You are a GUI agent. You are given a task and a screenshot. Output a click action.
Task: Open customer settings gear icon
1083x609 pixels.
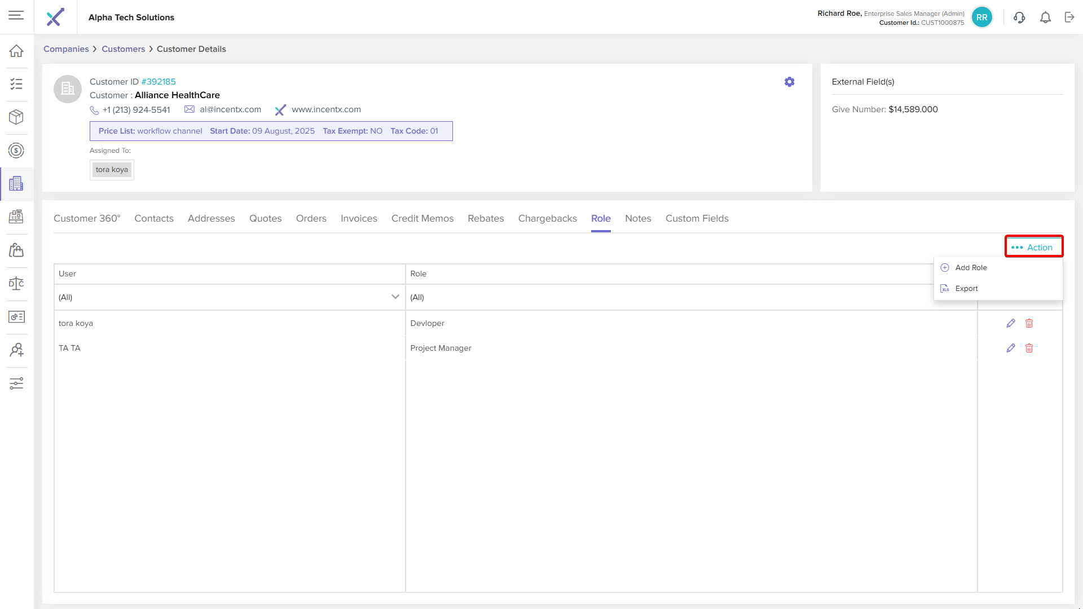click(789, 82)
